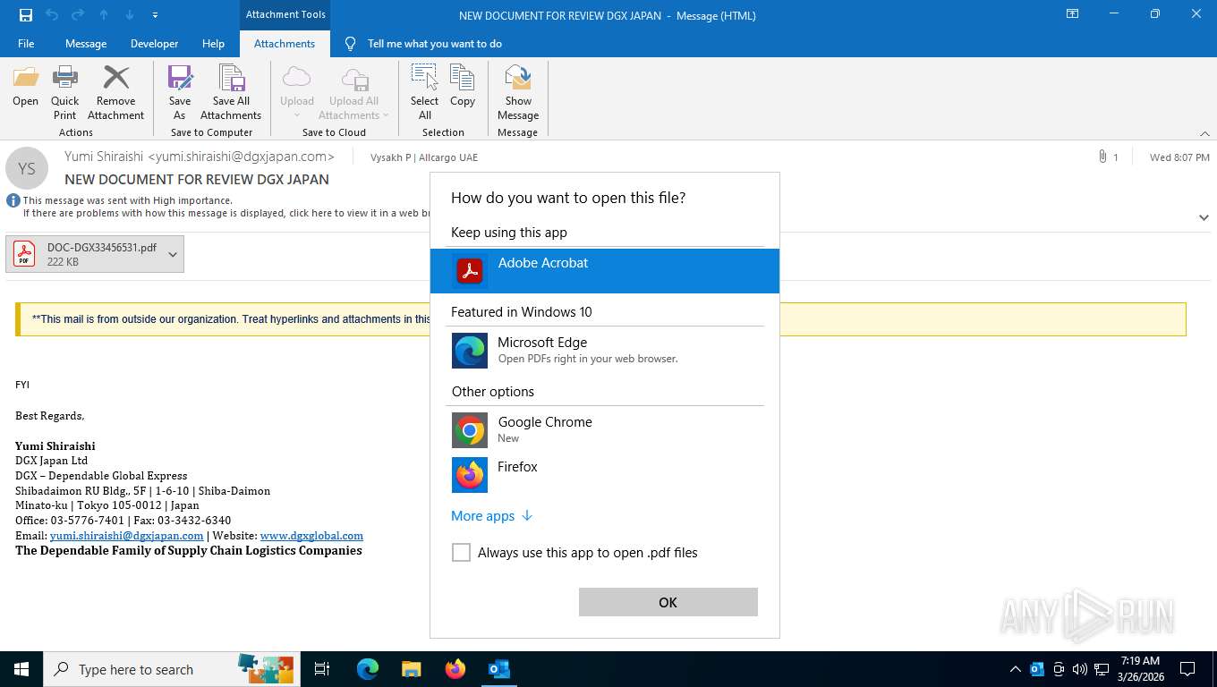Open the taskbar clock and date
Image resolution: width=1217 pixels, height=687 pixels.
point(1139,669)
